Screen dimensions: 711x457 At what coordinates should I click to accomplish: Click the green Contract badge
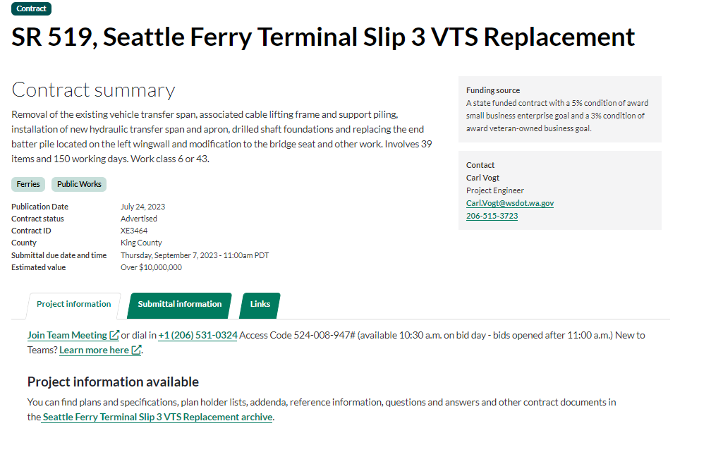click(x=32, y=9)
